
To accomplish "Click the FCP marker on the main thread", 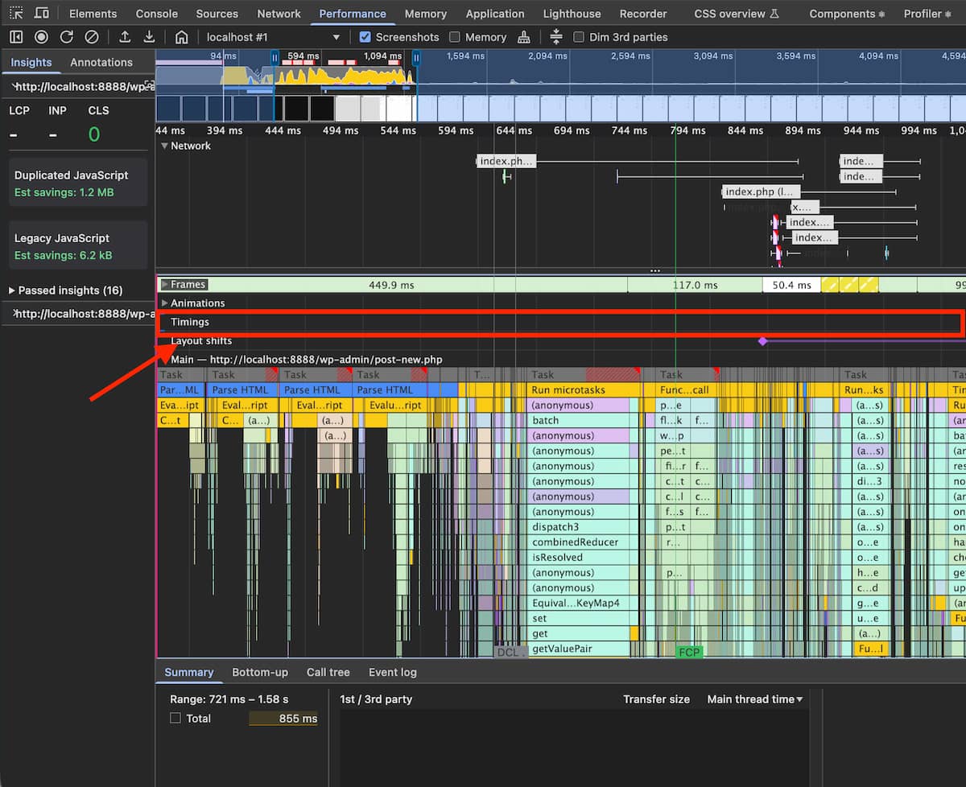I will 689,653.
